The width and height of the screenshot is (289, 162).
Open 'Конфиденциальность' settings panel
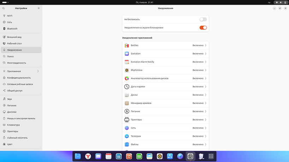point(19,78)
